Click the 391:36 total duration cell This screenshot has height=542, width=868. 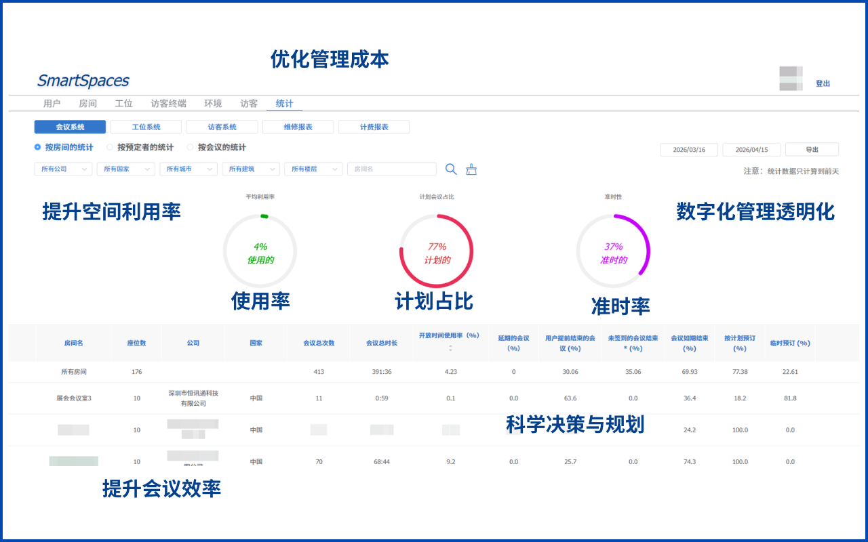coord(382,371)
